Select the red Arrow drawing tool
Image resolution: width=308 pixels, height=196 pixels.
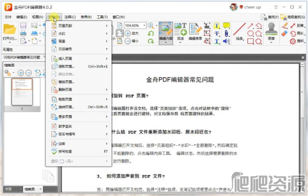(x=251, y=26)
